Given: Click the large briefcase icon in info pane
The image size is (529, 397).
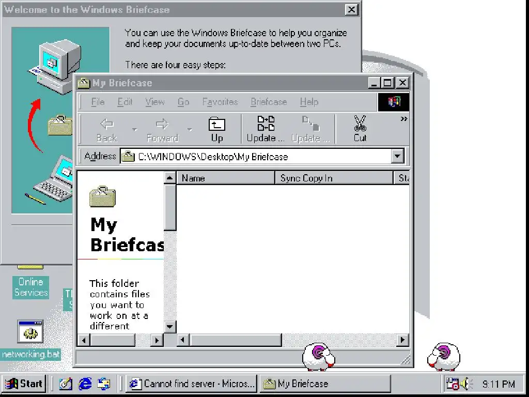Looking at the screenshot, I should pyautogui.click(x=103, y=196).
